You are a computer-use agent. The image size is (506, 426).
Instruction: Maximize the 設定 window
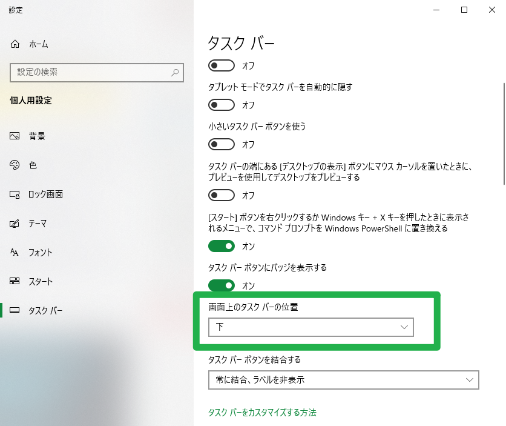tap(464, 10)
